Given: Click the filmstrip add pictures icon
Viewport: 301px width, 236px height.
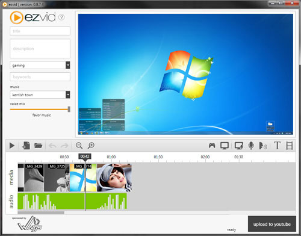Looking at the screenshot, I should (290, 146).
